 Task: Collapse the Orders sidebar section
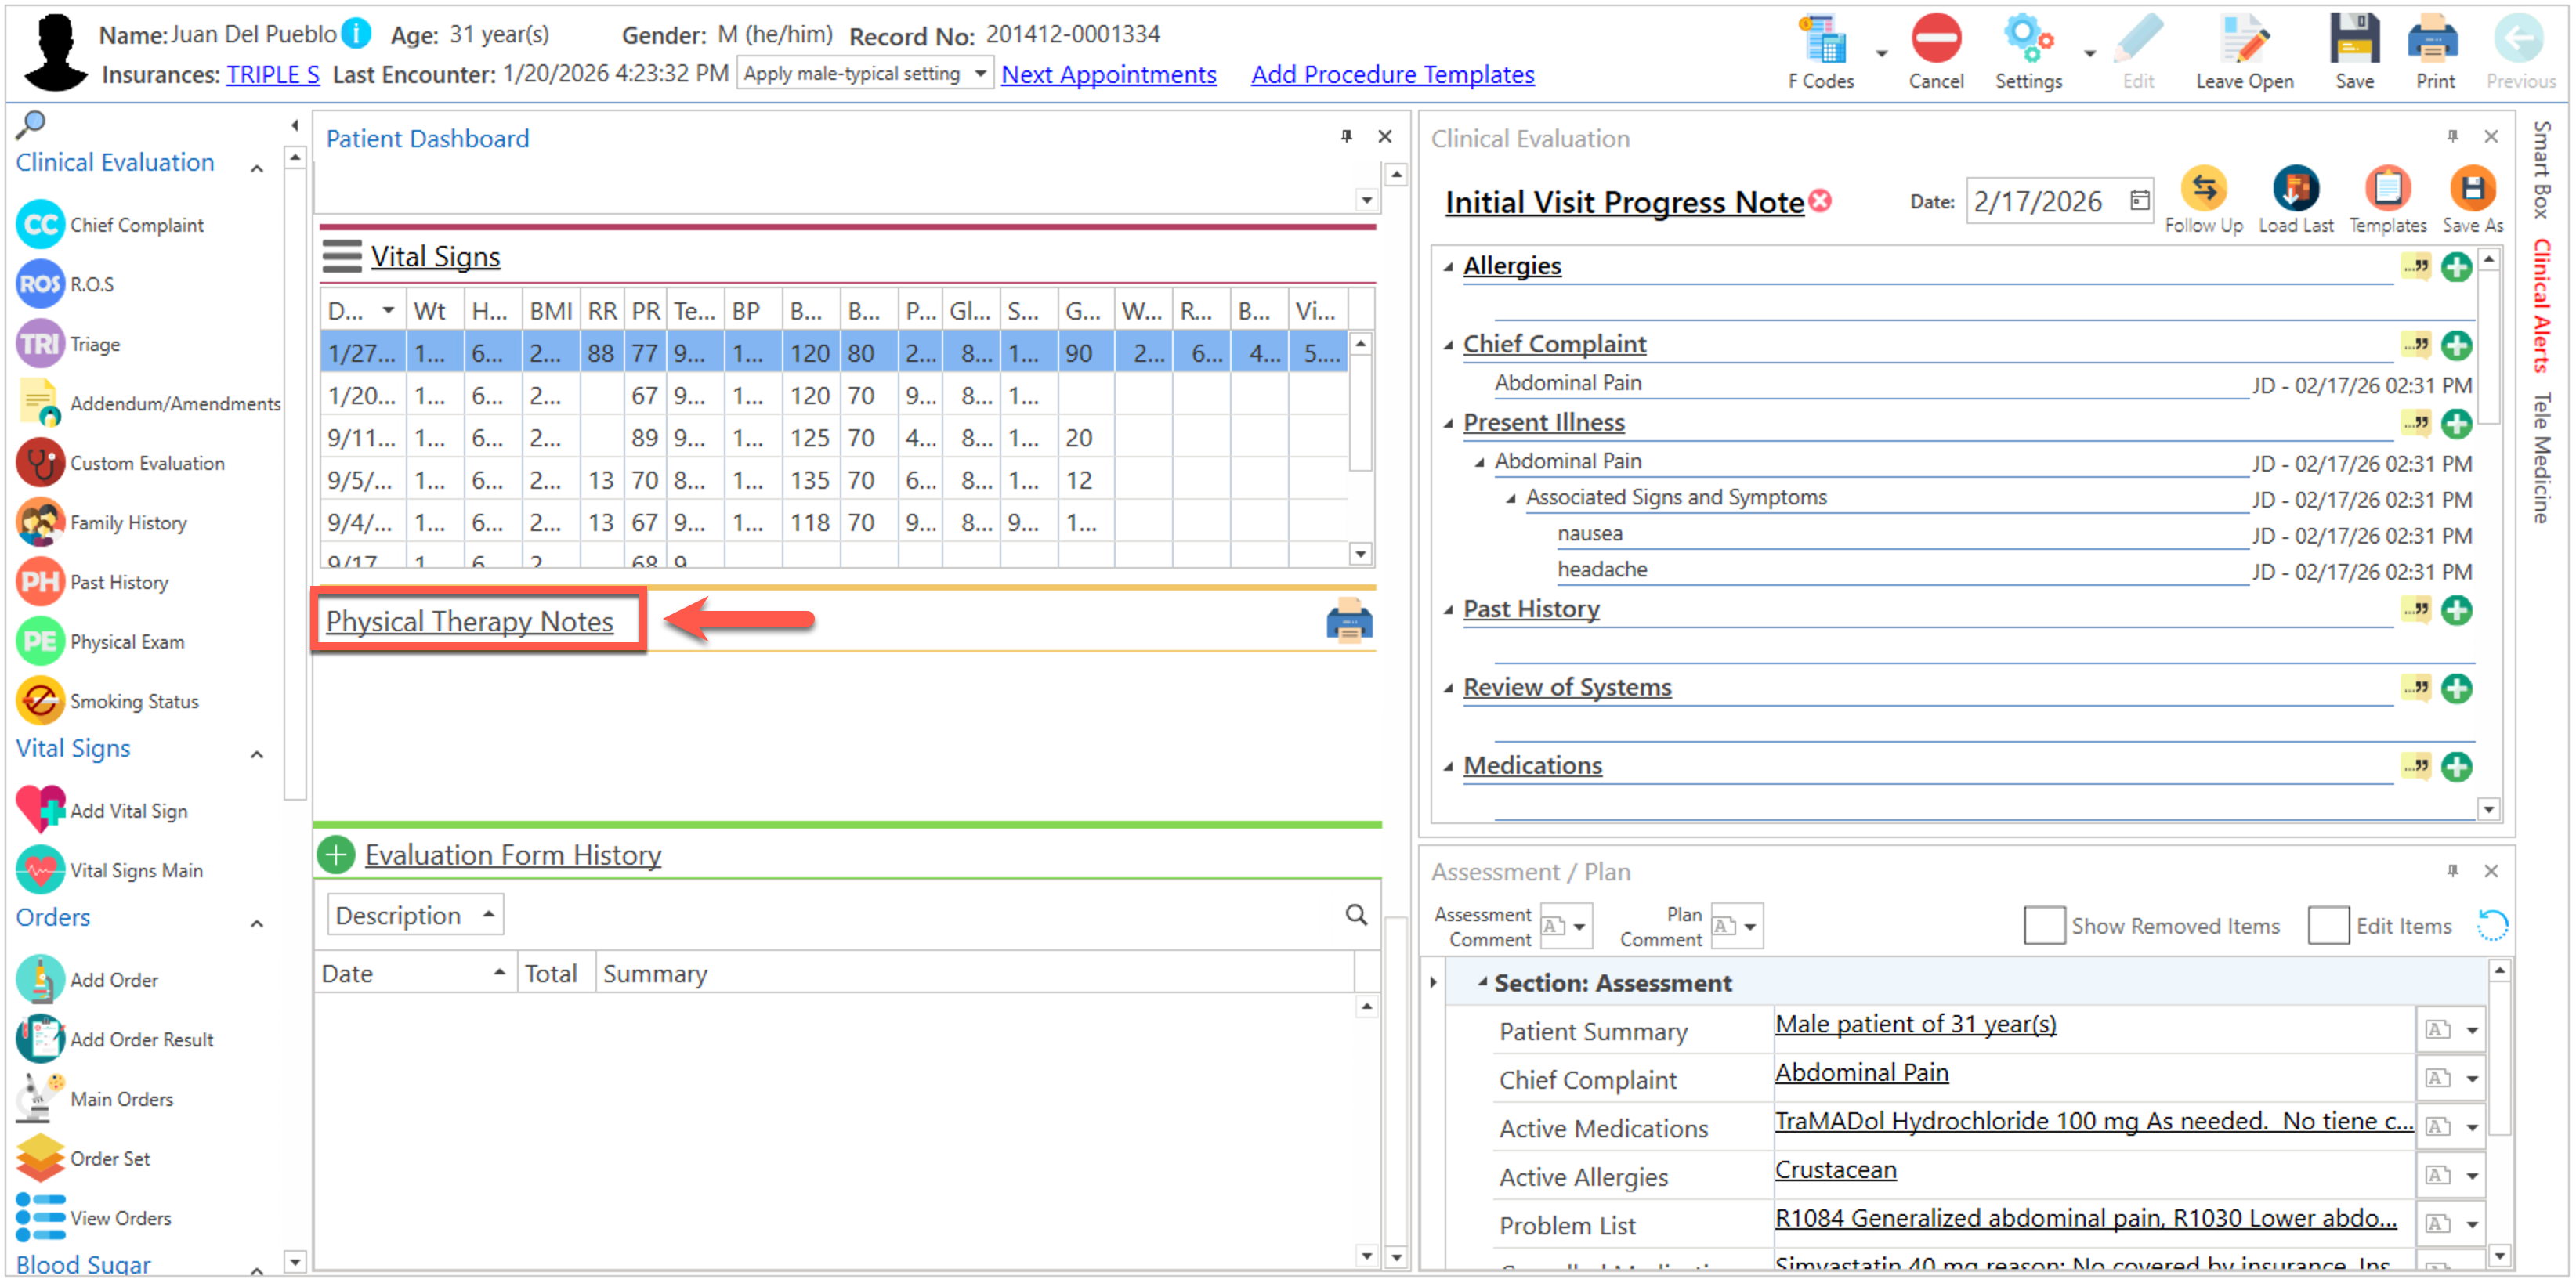(257, 924)
